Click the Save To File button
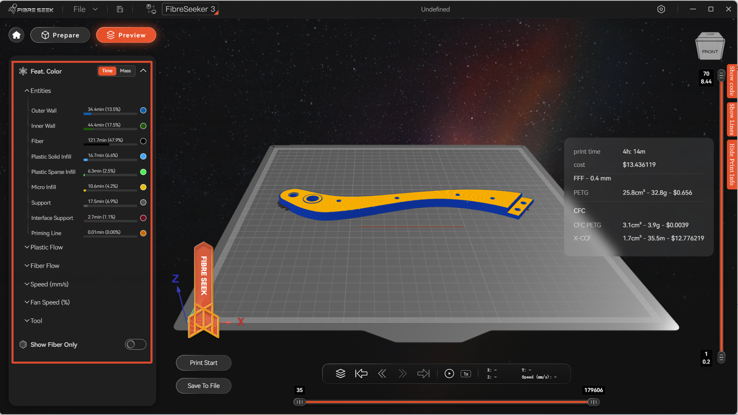 point(204,386)
